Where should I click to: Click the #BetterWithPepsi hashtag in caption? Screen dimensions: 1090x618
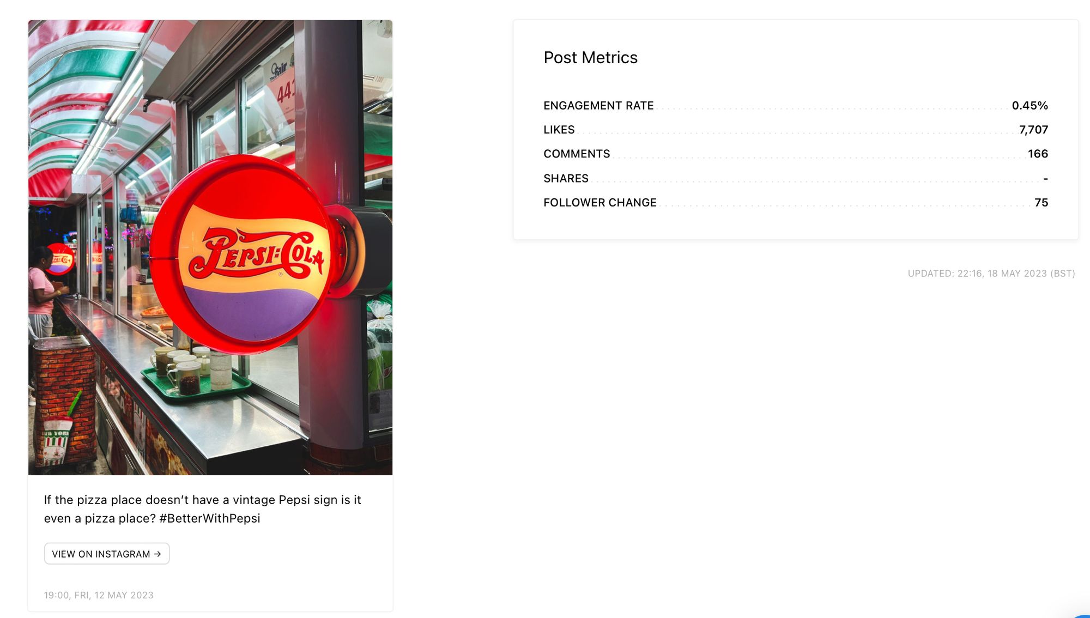pos(210,518)
